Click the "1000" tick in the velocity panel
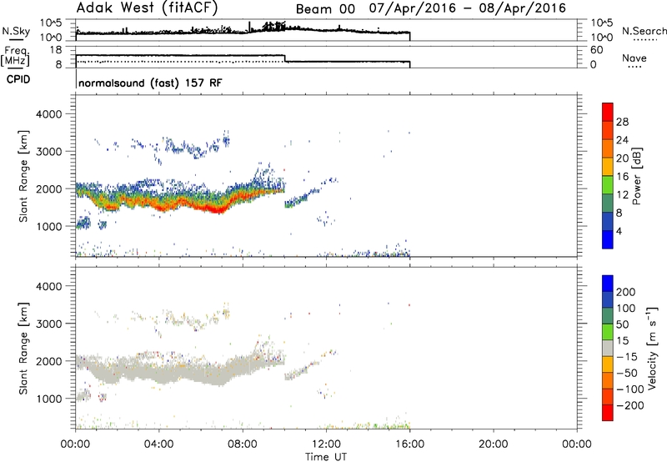This screenshot has height=462, width=667. 48,399
